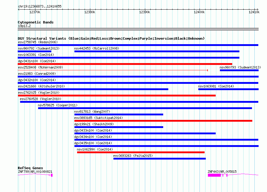Image resolution: width=267 pixels, height=192 pixels.
Task: Select the esv3693263 (Palta2015) variant label
Action: (133, 156)
